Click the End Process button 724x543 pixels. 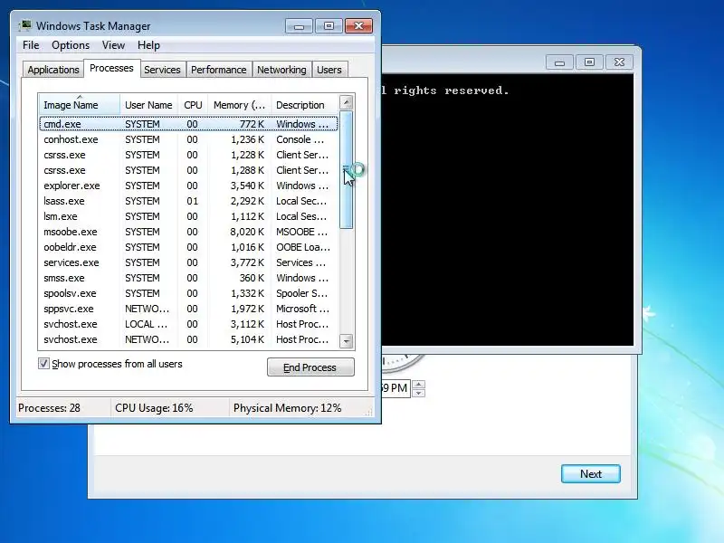point(310,367)
